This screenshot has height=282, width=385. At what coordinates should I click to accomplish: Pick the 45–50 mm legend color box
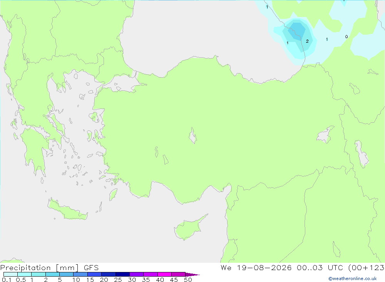(179, 274)
